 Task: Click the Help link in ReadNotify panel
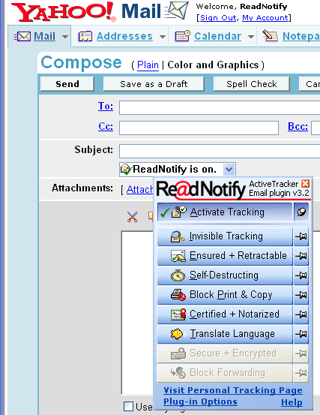[x=292, y=402]
